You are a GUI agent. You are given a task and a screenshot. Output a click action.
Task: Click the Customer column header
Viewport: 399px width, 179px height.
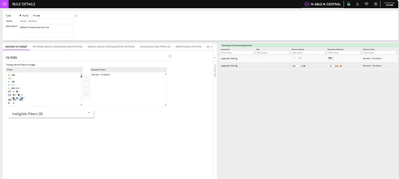tap(225, 49)
